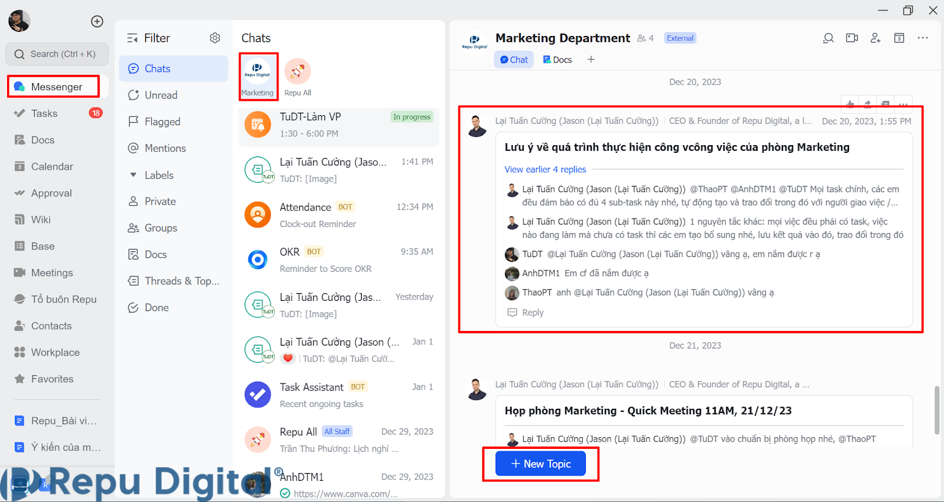
Task: Click the plus icon beside profile avatar
Action: [x=97, y=22]
